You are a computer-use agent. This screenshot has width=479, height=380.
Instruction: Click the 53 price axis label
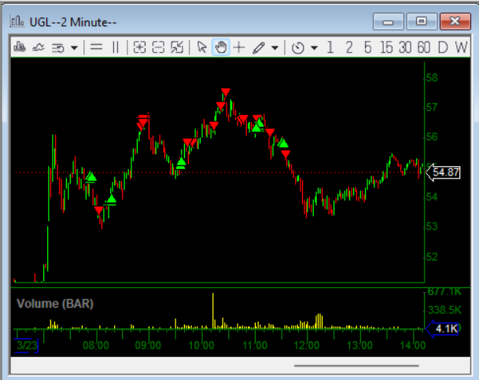pos(432,227)
